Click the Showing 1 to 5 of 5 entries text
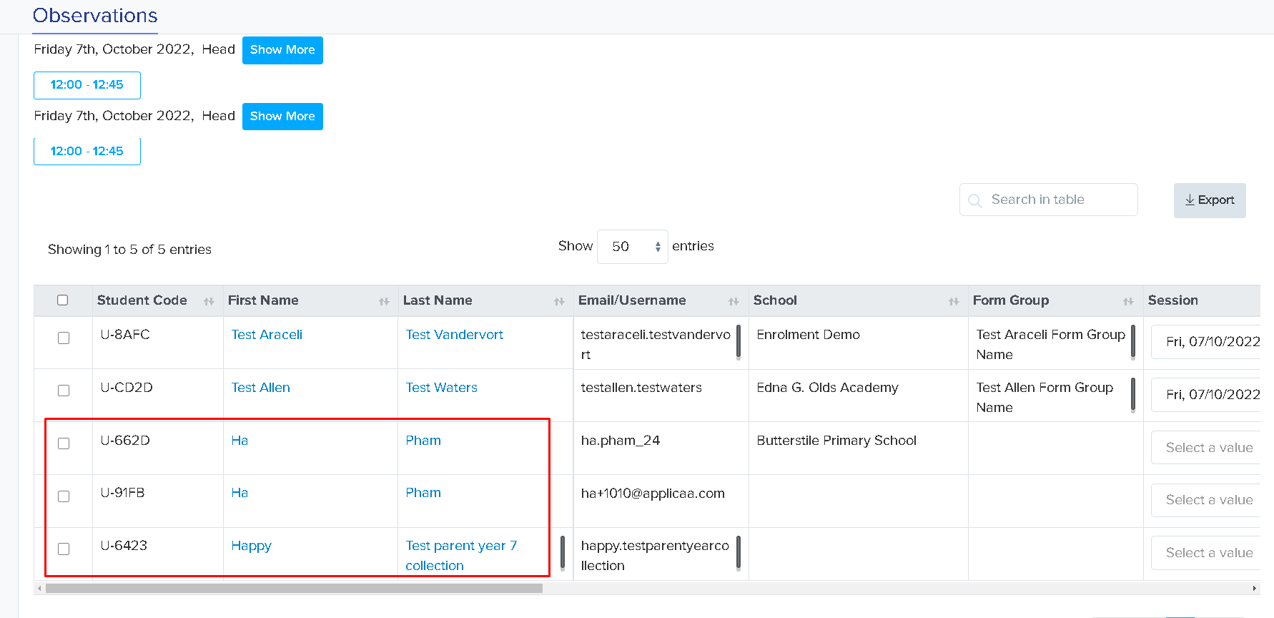Image resolution: width=1274 pixels, height=618 pixels. (x=129, y=250)
